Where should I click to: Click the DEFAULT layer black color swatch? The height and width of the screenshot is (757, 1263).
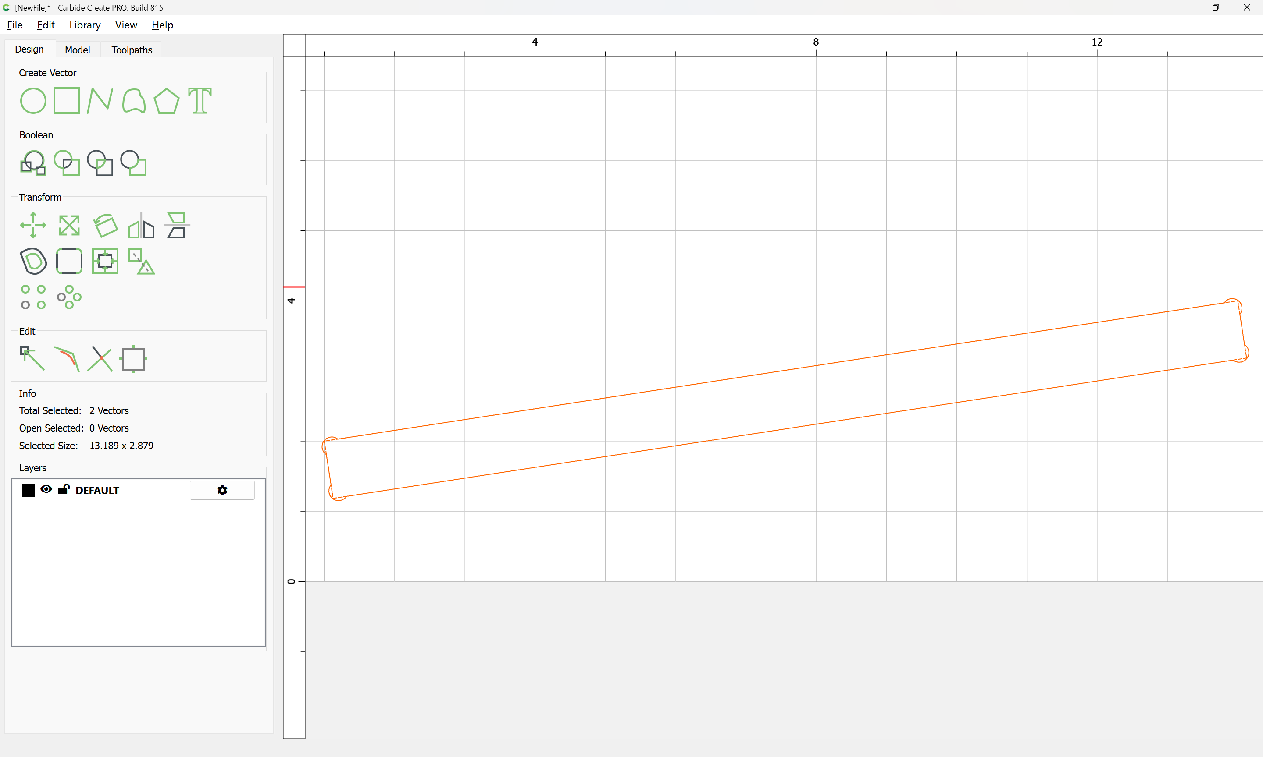coord(29,490)
